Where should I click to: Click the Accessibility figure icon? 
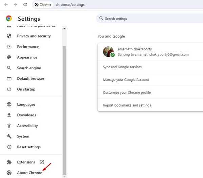click(x=9, y=126)
